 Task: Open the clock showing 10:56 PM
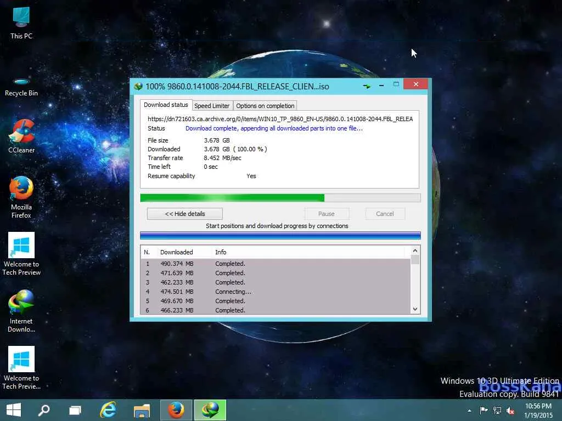click(x=538, y=411)
